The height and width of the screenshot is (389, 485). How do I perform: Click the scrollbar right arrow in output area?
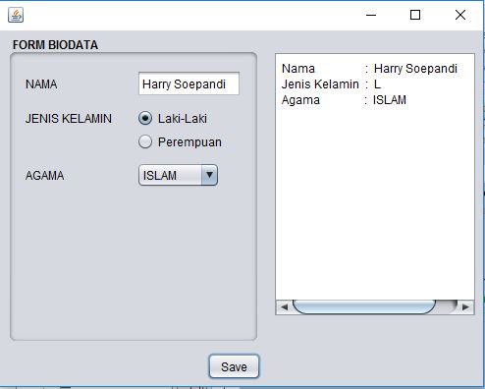tap(465, 307)
